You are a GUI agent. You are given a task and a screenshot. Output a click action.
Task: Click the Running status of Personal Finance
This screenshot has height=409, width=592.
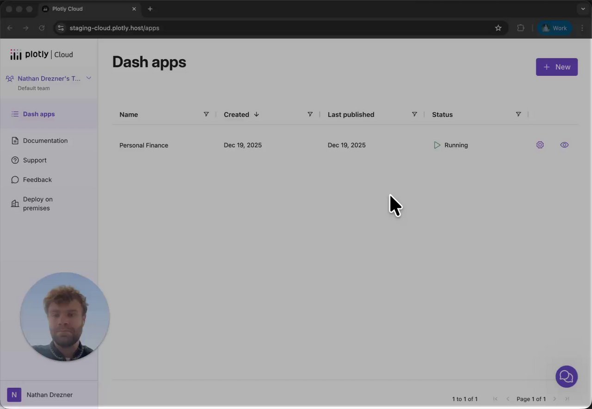(451, 145)
